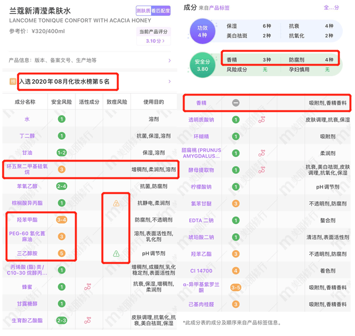Viewport: 355px width, 336px height.
Task: Select 孕妇慎用 无 safety entry
Action: tap(309, 69)
